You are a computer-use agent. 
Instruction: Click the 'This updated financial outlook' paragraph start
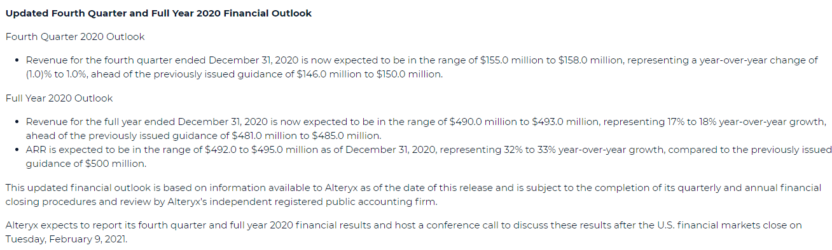(72, 188)
